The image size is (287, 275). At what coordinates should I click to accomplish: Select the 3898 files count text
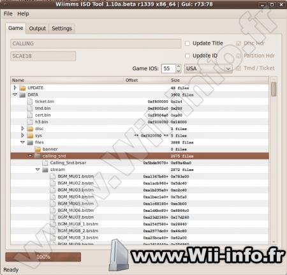(x=182, y=142)
